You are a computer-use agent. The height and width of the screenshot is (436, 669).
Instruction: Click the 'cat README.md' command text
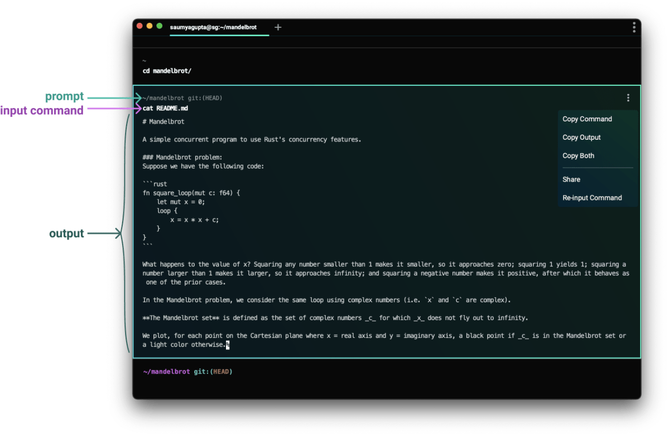(165, 108)
